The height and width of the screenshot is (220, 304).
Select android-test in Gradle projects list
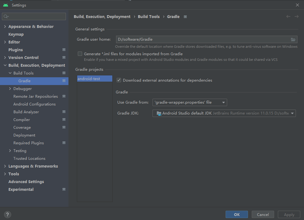95,79
